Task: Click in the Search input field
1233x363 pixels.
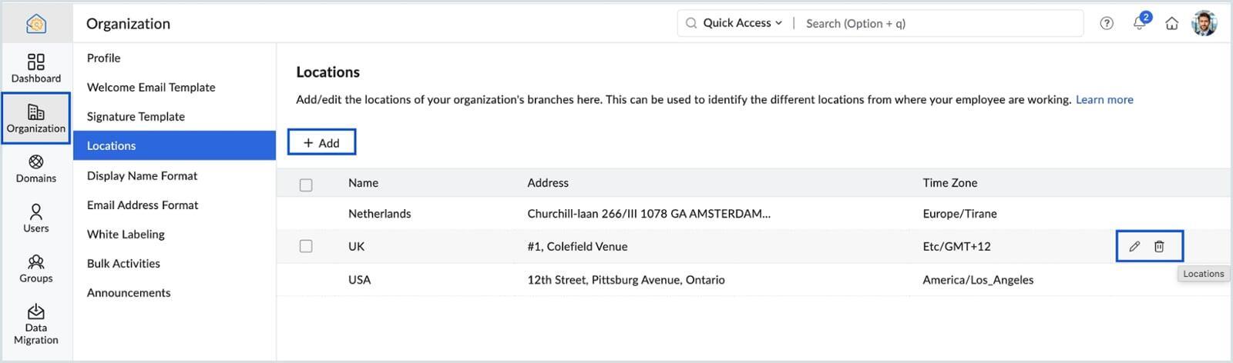Action: pyautogui.click(x=925, y=23)
